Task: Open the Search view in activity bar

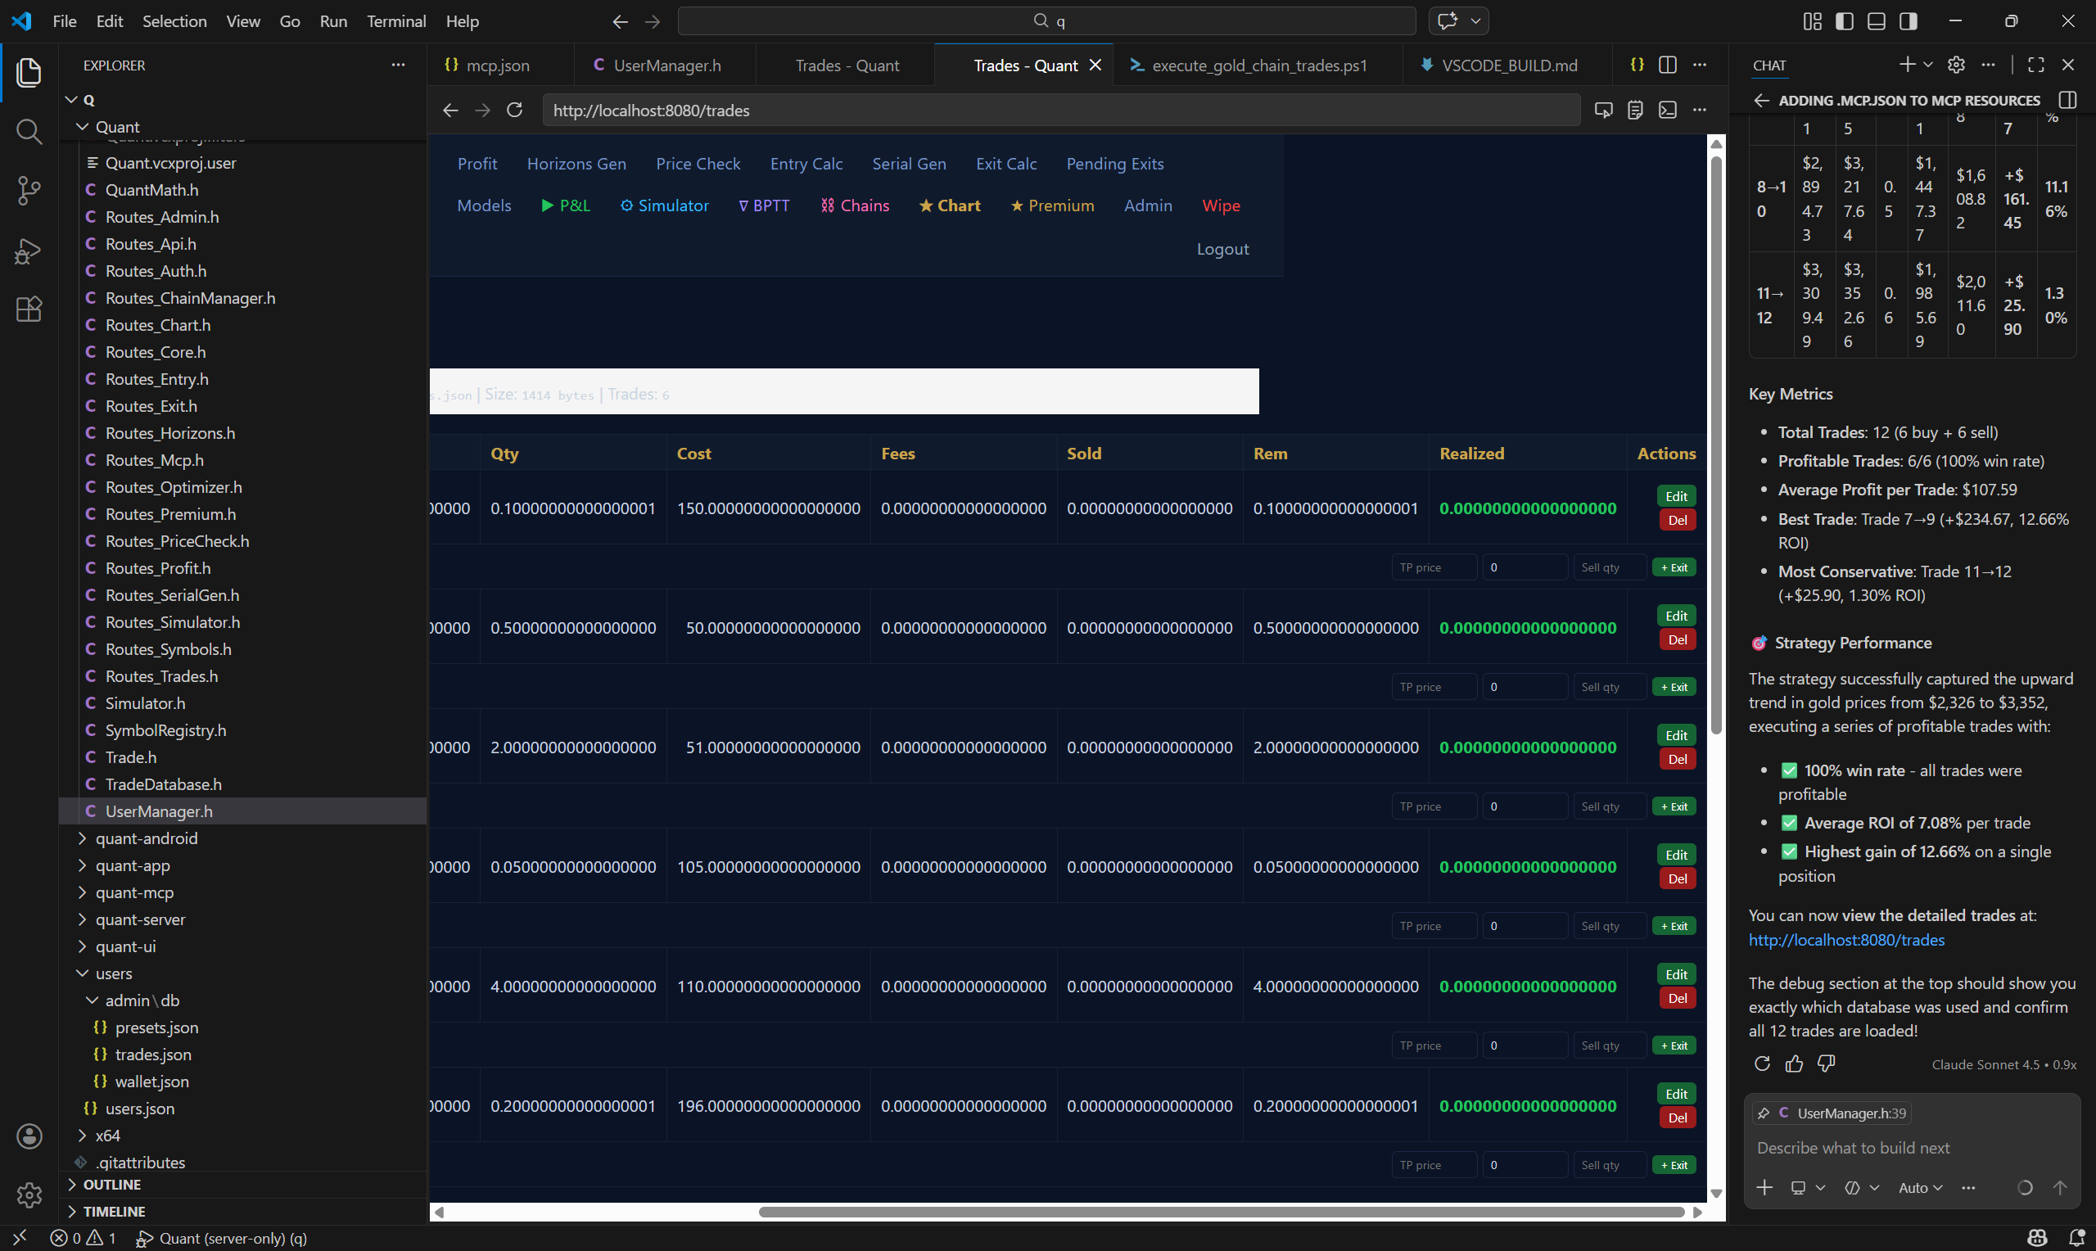Action: (x=29, y=132)
